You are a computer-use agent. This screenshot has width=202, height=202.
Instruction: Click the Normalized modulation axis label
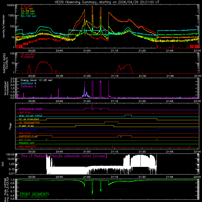7,88
